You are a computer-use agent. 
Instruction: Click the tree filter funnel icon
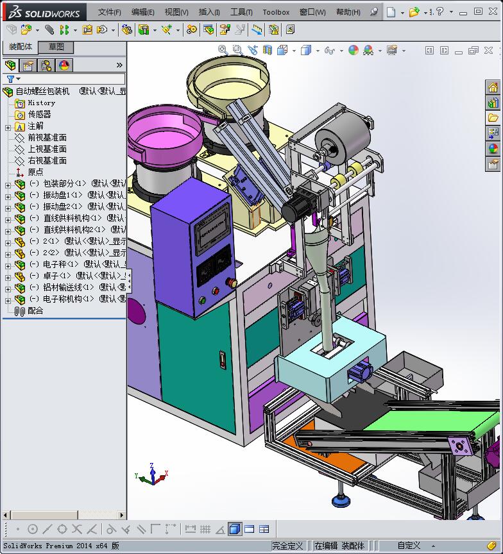pos(11,79)
